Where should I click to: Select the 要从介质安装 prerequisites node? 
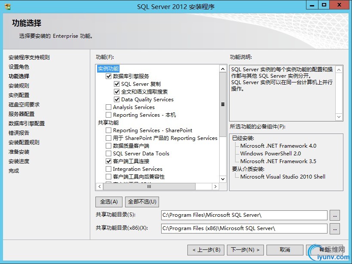[x=248, y=169]
